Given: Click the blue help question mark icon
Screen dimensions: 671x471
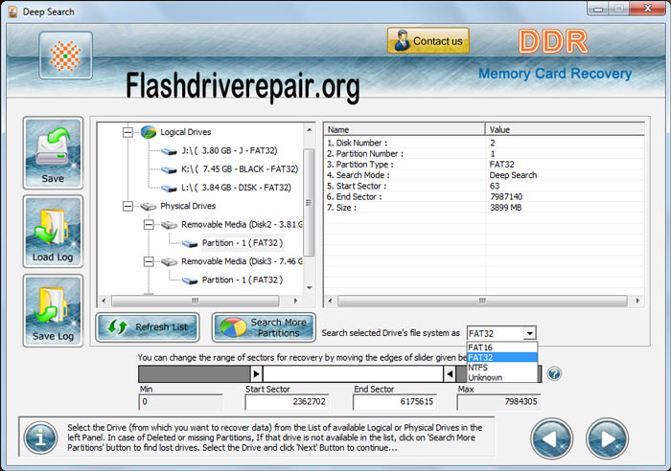Looking at the screenshot, I should 554,374.
